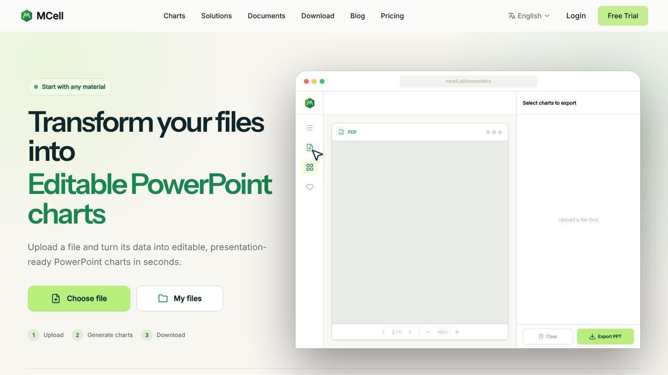668x375 pixels.
Task: Click the step 2 Generate charts badge
Action: click(78, 335)
